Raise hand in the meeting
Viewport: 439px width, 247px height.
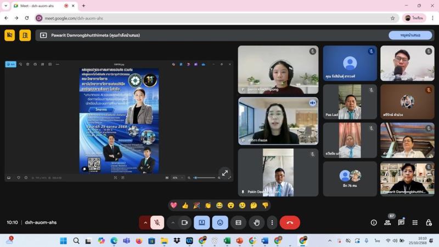coord(256,222)
